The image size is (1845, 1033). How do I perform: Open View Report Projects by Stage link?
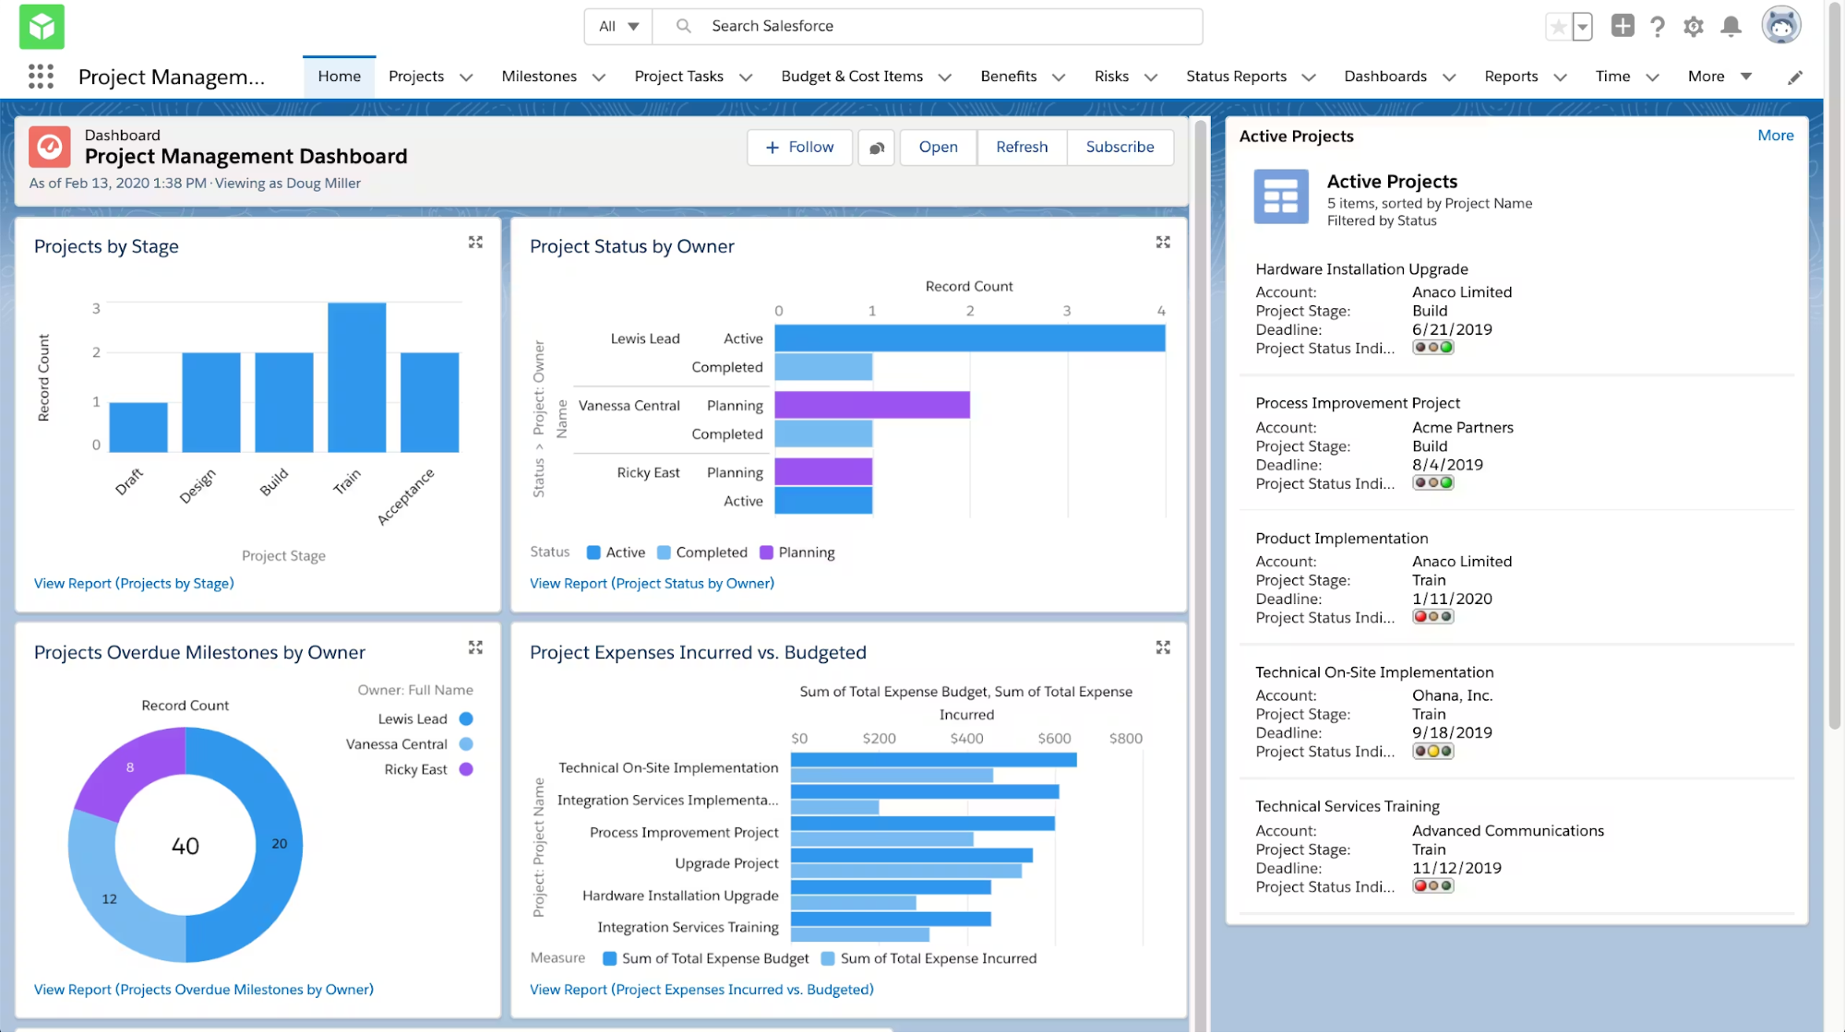(134, 584)
